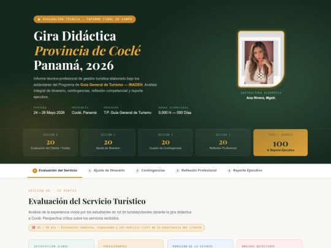Image resolution: width=331 pixels, height=248 pixels.
Task: Click the Gira Didáctica heading
Action: pos(75,36)
